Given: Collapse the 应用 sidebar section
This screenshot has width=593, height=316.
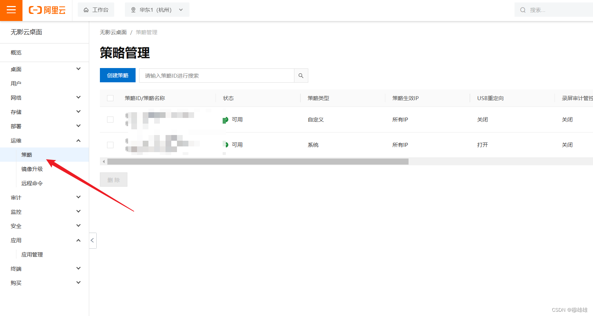Looking at the screenshot, I should coord(78,240).
